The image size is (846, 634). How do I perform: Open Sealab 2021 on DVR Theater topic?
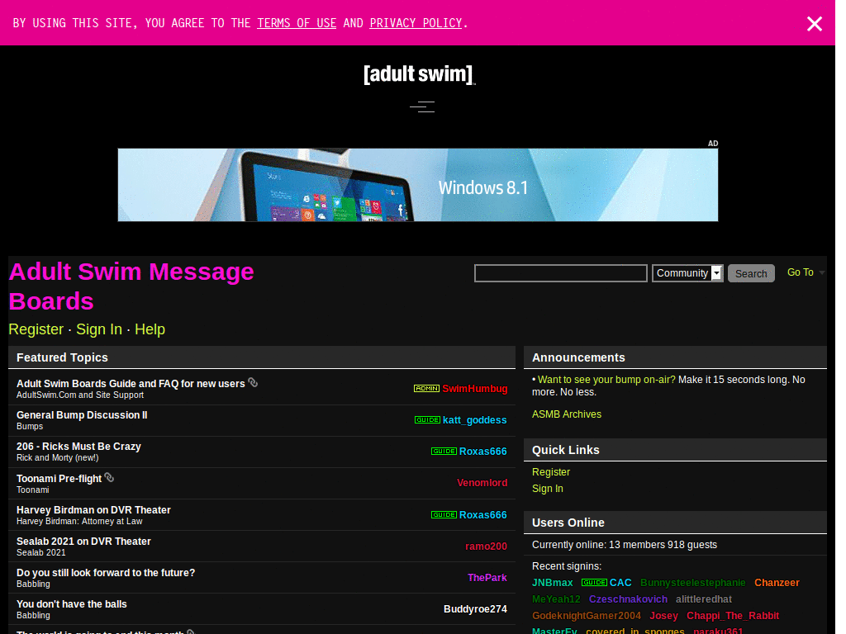[83, 542]
